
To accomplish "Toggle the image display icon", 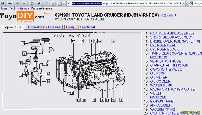I will tap(53, 3).
